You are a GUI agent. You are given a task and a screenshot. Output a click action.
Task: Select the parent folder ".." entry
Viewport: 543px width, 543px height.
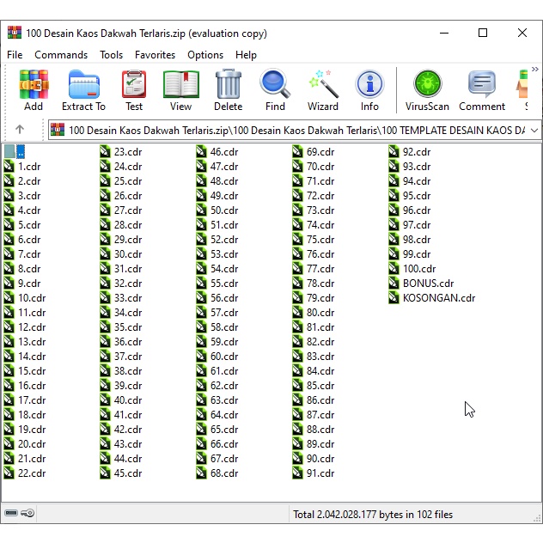click(15, 152)
